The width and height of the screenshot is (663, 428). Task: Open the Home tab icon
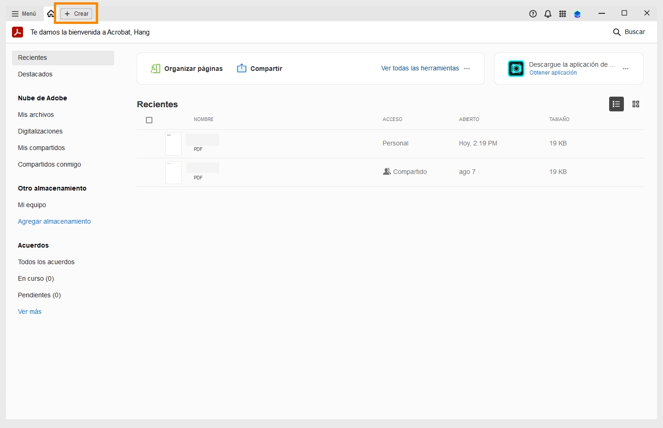(x=50, y=14)
